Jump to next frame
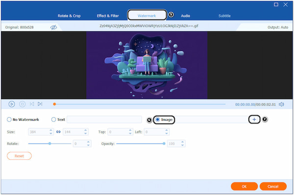 coord(40,104)
